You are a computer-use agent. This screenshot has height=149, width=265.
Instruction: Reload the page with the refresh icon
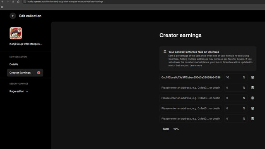tap(13, 2)
